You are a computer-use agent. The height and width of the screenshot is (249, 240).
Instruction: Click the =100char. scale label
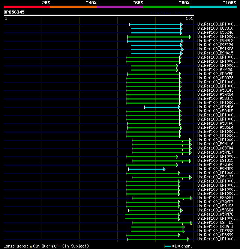tap(182, 246)
